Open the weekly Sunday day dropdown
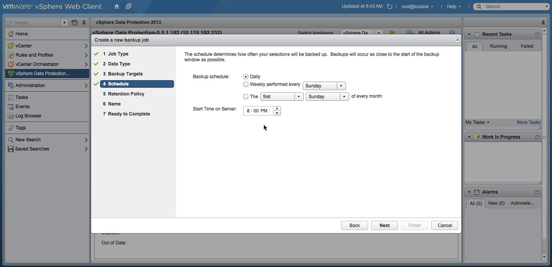Viewport: 552px width, 267px height. [324, 86]
